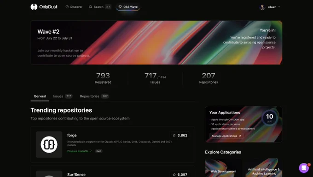This screenshot has height=177, width=313.
Task: Click the 207 Repositories statistic
Action: pos(209,78)
